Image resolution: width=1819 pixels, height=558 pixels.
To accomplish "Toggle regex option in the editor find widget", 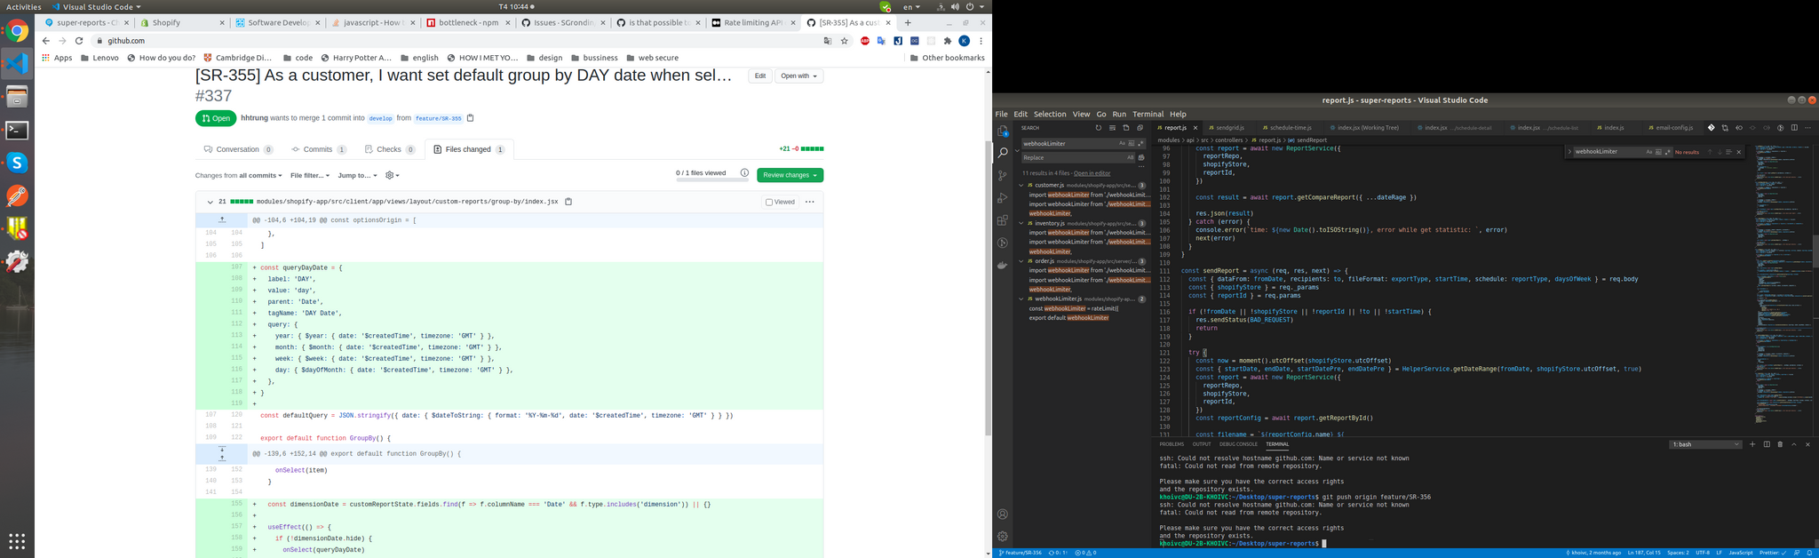I will pos(1667,152).
